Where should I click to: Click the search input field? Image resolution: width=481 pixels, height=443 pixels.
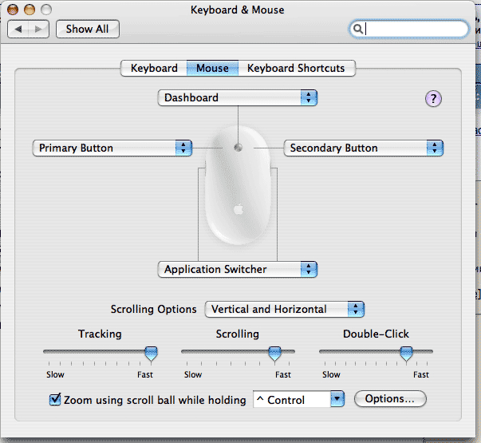coord(415,29)
